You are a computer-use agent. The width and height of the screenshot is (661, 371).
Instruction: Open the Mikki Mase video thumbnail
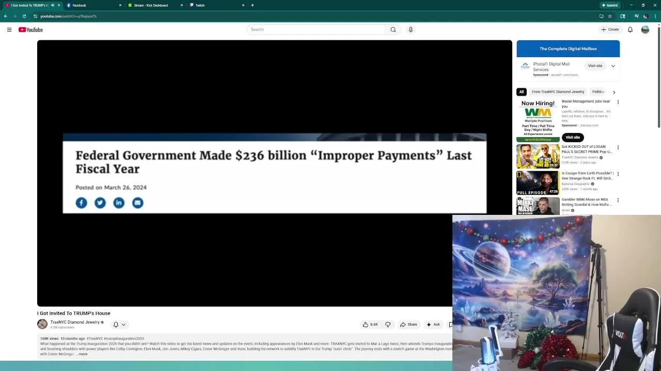538,206
